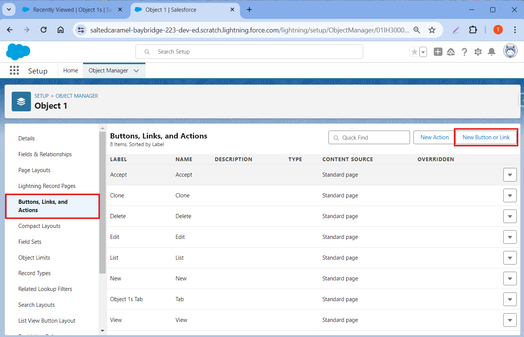Click the Quick Find box

pos(369,137)
